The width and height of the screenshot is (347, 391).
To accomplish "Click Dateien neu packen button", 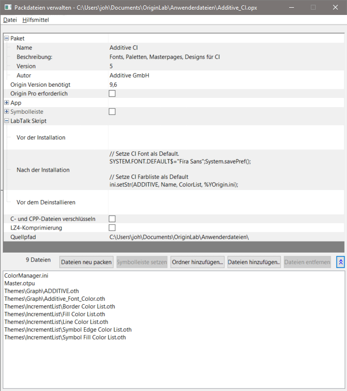I will [86, 262].
